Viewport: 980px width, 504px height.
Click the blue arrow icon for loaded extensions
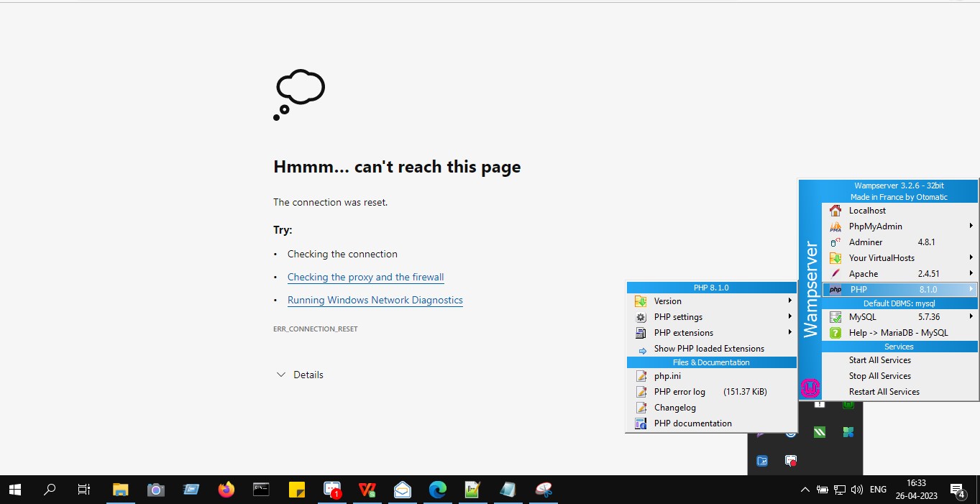(x=641, y=349)
